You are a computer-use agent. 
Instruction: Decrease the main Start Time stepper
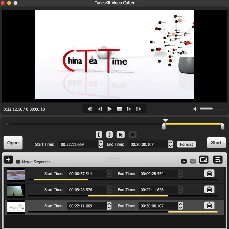coord(101,146)
